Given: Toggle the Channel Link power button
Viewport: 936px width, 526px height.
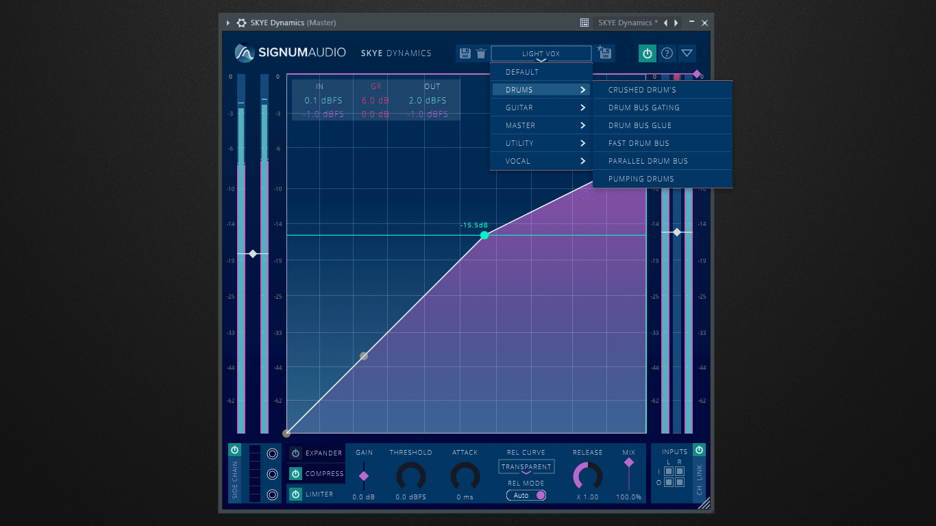Looking at the screenshot, I should tap(699, 450).
